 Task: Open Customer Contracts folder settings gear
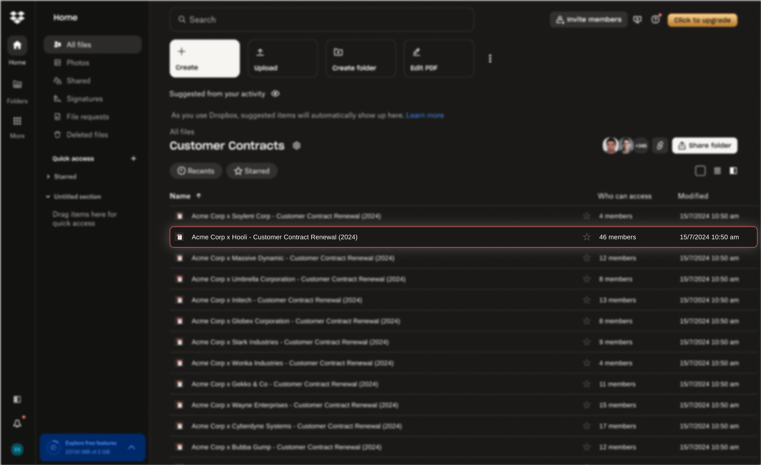(x=296, y=145)
